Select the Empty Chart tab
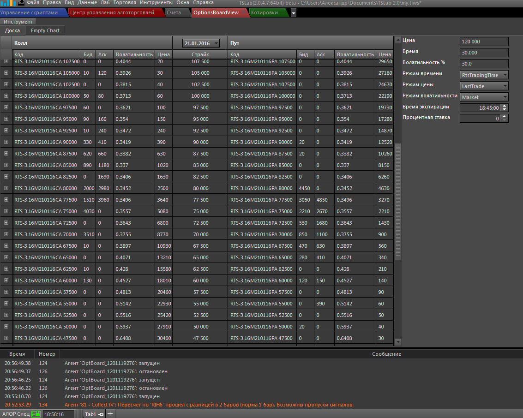The width and height of the screenshot is (523, 418). point(45,30)
